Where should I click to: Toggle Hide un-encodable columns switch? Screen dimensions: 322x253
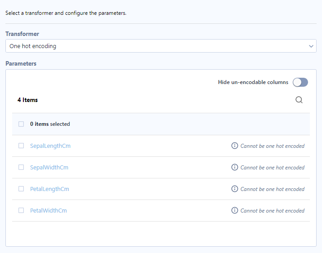coord(300,82)
